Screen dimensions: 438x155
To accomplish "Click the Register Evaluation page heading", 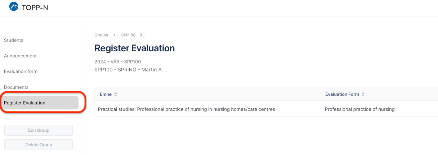I will click(134, 48).
